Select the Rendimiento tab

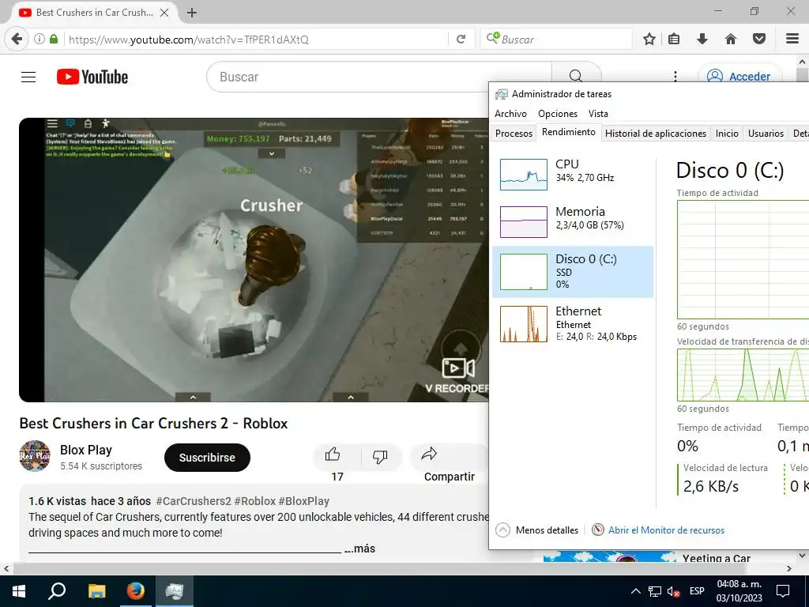coord(569,132)
